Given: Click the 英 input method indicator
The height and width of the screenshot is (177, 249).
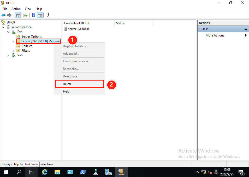Looking at the screenshot, I should click(x=216, y=172).
